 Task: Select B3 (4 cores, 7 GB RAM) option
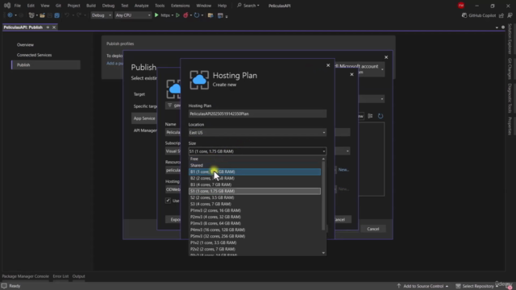[x=255, y=184]
